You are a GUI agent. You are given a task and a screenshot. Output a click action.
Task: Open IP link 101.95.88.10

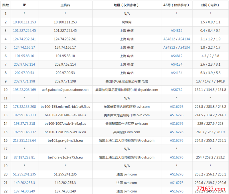click(24, 56)
